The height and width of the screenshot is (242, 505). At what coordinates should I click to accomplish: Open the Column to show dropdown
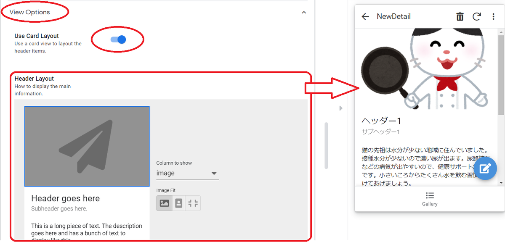187,173
